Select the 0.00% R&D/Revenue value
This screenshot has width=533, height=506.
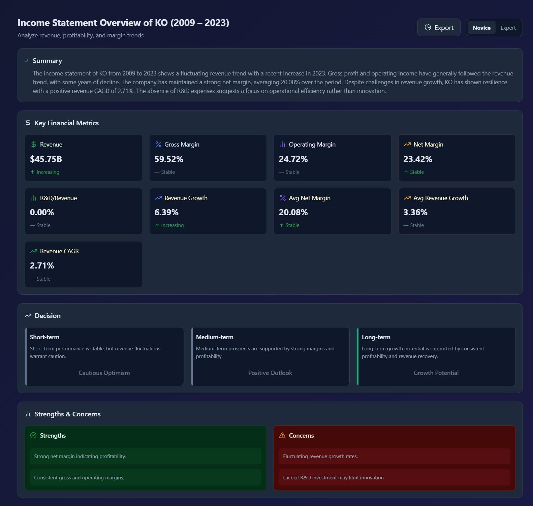point(42,212)
